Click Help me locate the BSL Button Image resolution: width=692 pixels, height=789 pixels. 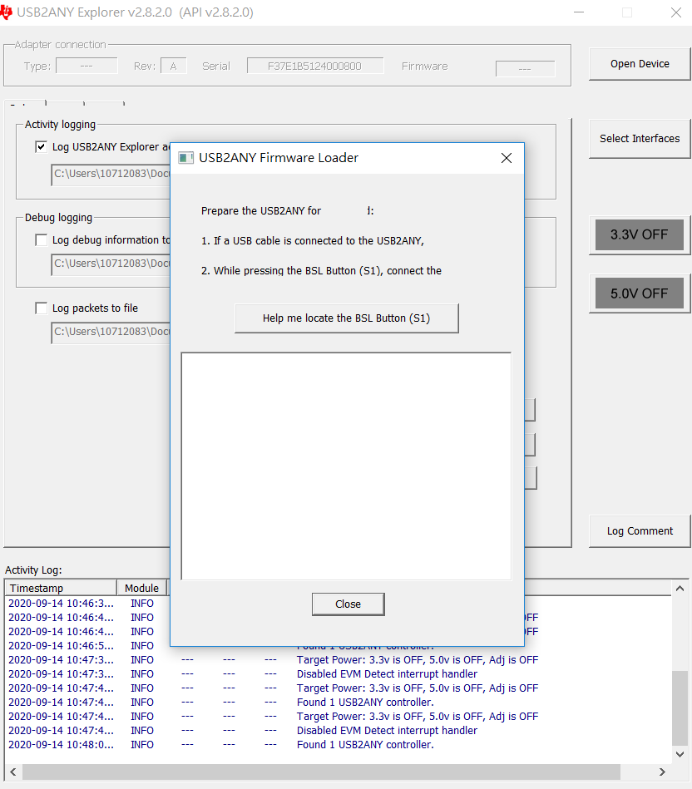click(x=346, y=318)
